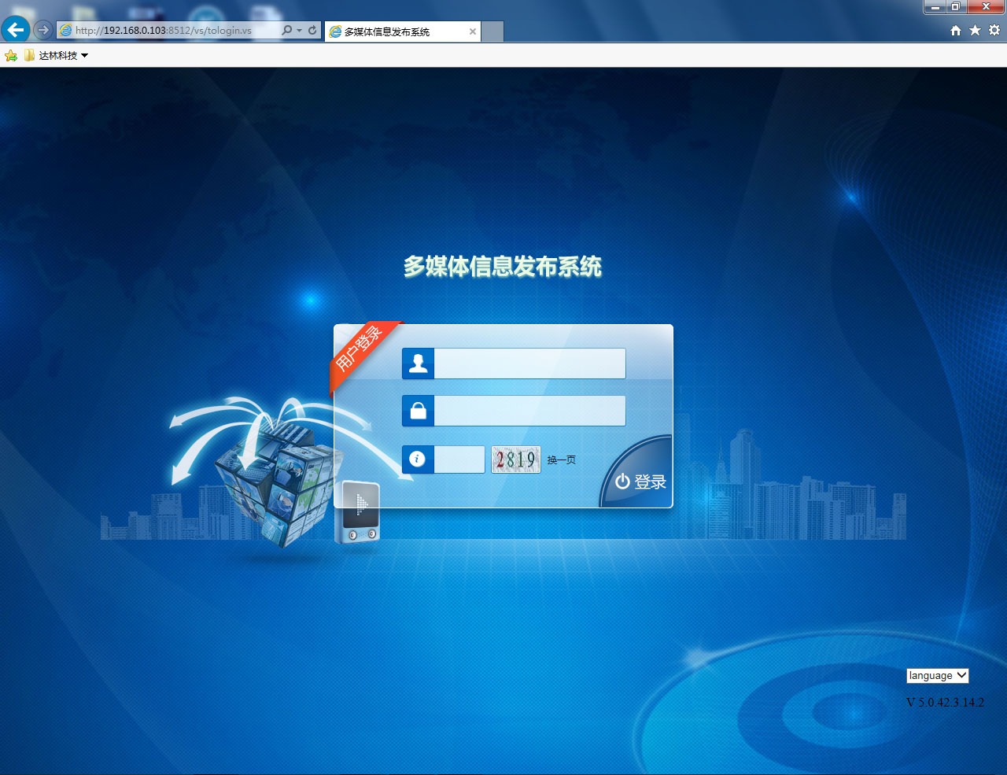This screenshot has height=775, width=1007.
Task: Click the padlock icon beside password field
Action: pyautogui.click(x=418, y=411)
